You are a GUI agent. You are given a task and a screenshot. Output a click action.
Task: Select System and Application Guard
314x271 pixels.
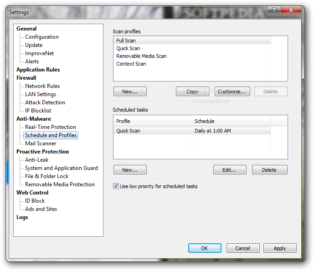point(62,168)
